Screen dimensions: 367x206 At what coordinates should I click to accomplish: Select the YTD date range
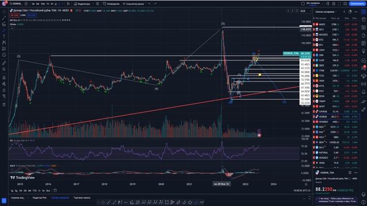34,191
